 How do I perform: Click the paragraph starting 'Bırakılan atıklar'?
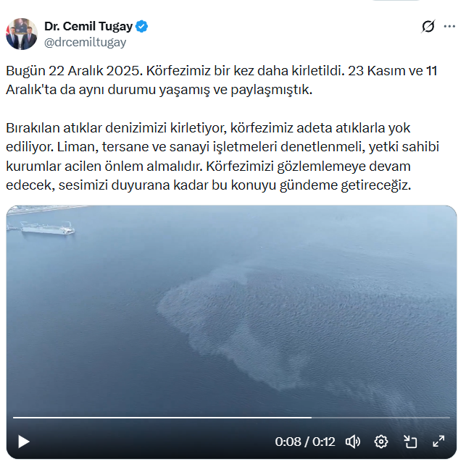tap(222, 156)
